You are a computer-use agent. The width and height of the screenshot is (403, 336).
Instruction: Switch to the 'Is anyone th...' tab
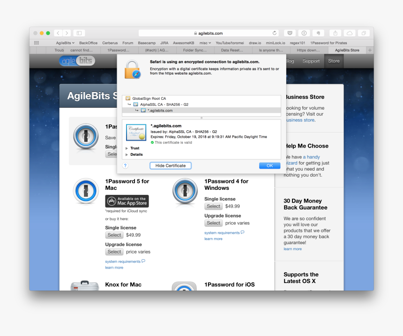pyautogui.click(x=271, y=50)
